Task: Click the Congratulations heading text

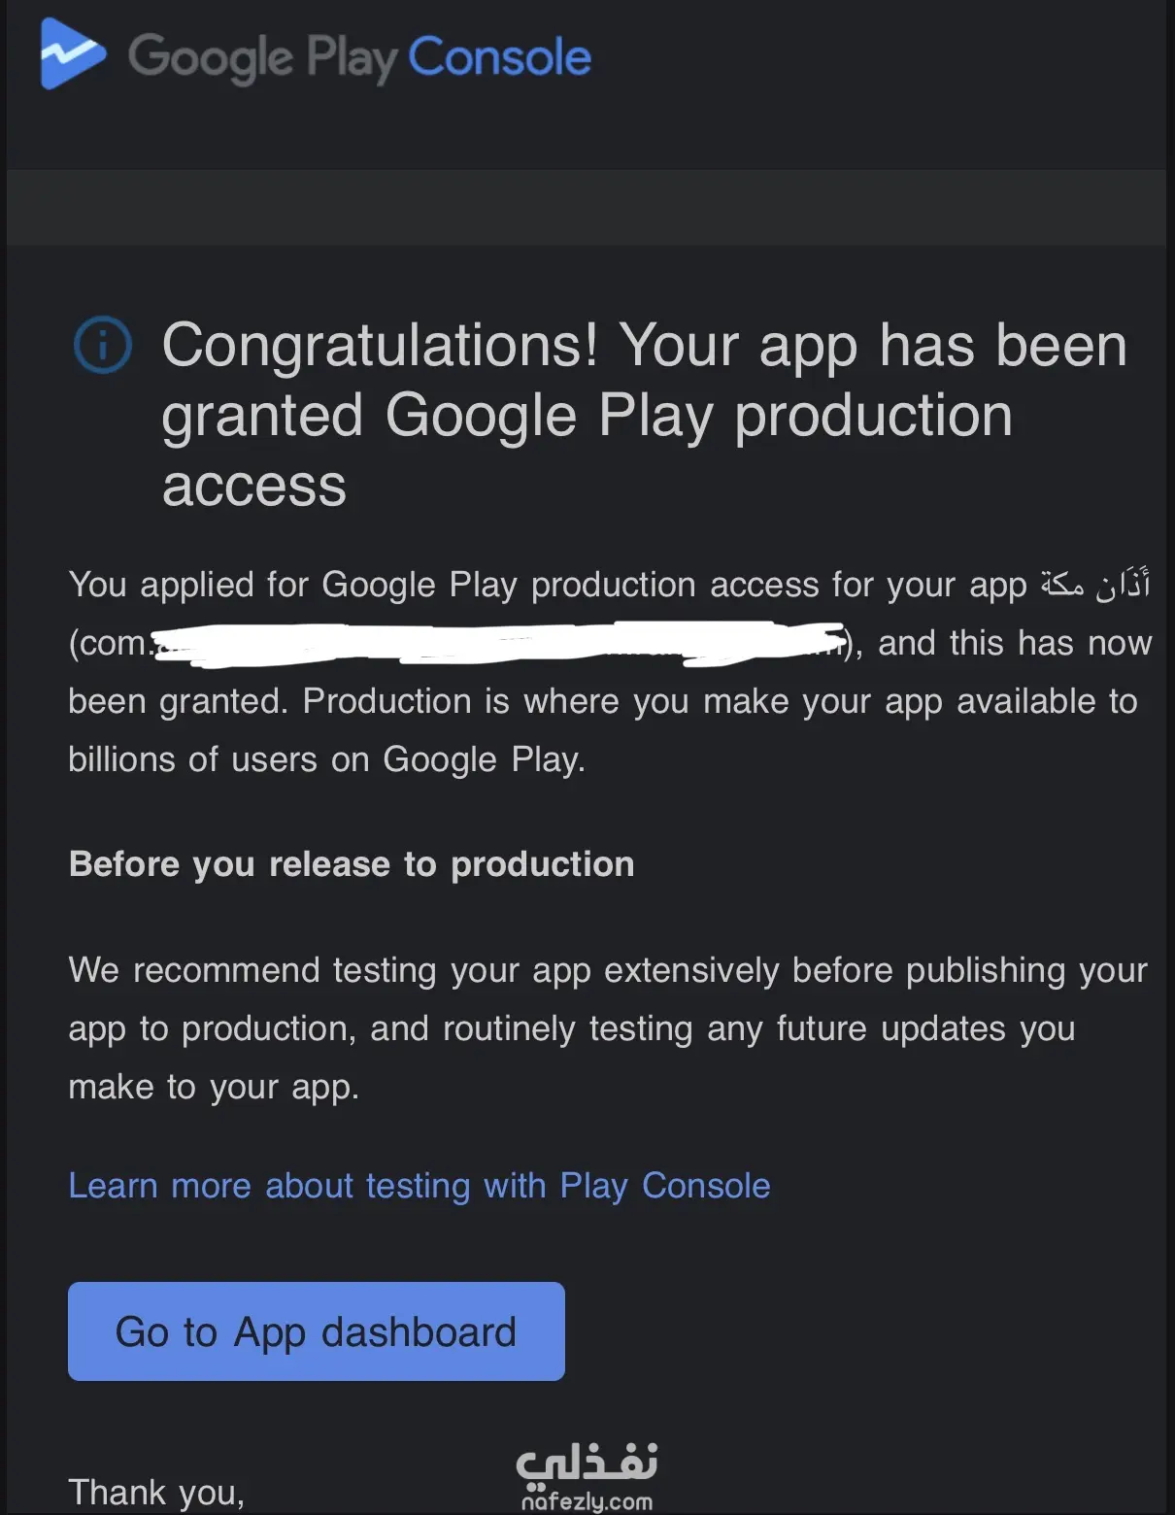Action: pyautogui.click(x=643, y=346)
